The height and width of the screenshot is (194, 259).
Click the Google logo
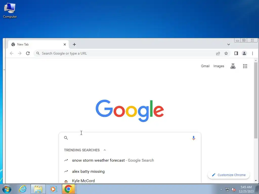coord(130,111)
